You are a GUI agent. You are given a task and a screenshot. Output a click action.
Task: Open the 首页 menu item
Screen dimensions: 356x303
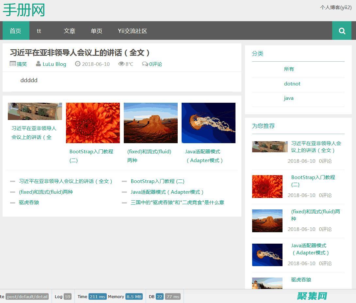click(15, 31)
